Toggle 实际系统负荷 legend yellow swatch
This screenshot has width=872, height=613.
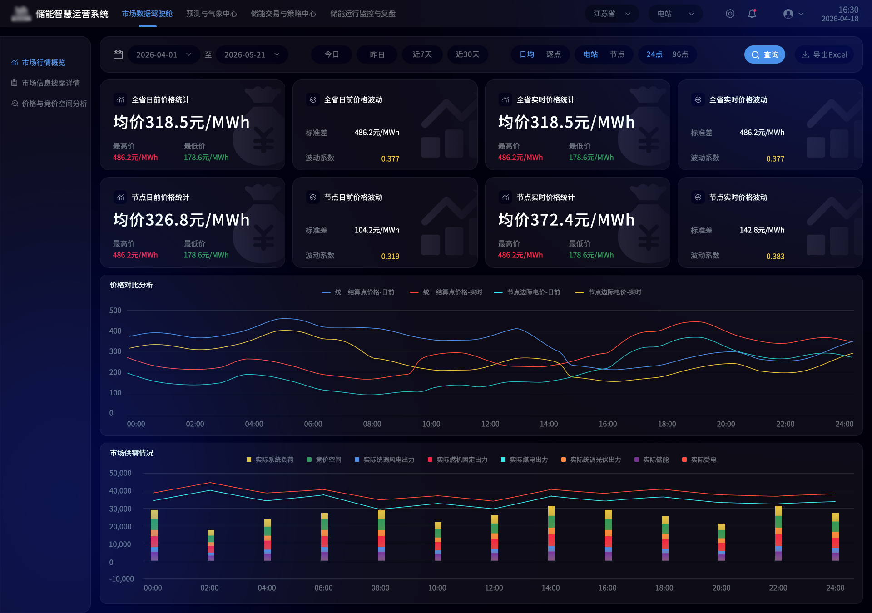(x=248, y=460)
